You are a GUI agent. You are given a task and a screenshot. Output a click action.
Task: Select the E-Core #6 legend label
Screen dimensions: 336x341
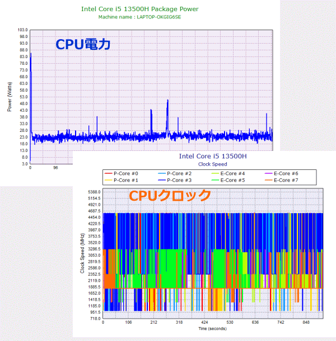click(286, 173)
